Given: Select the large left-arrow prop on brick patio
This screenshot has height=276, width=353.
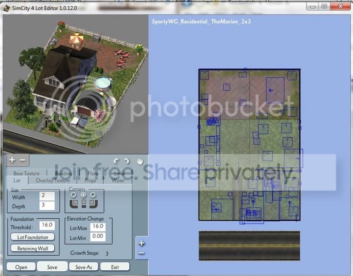Looking at the screenshot, I should tap(275, 90).
